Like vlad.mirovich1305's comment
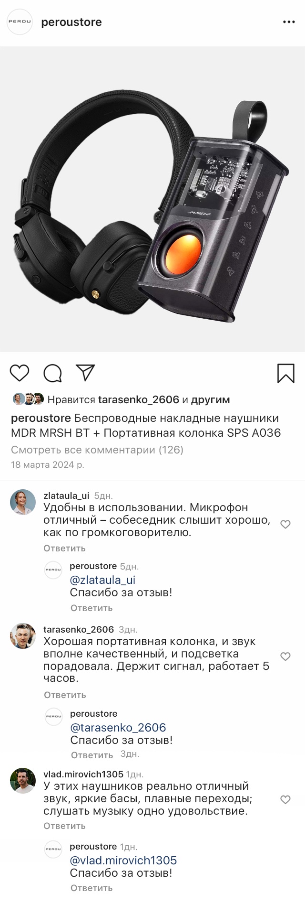Image resolution: width=305 pixels, height=904 pixels. tap(285, 800)
